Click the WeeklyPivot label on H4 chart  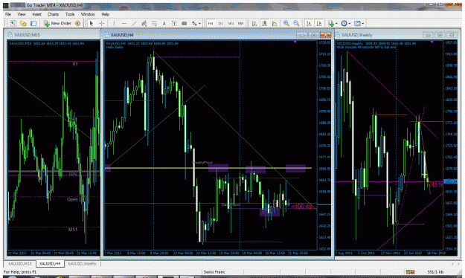coord(202,162)
